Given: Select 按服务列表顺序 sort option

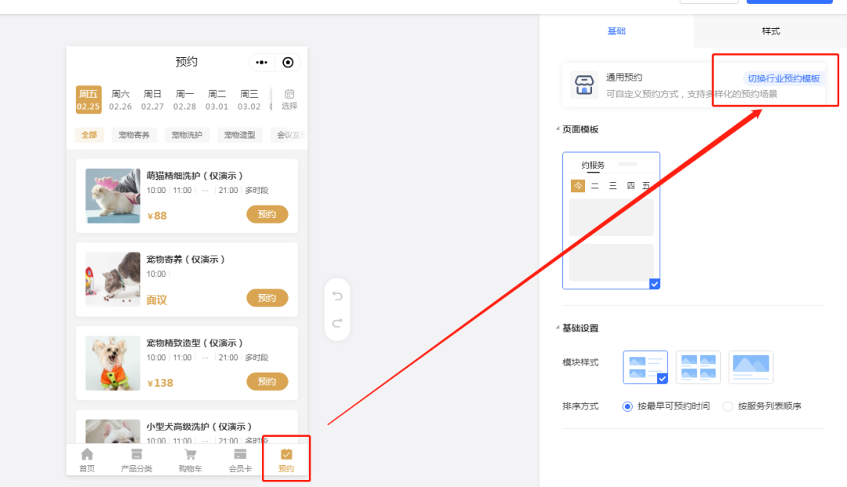Looking at the screenshot, I should pyautogui.click(x=728, y=406).
